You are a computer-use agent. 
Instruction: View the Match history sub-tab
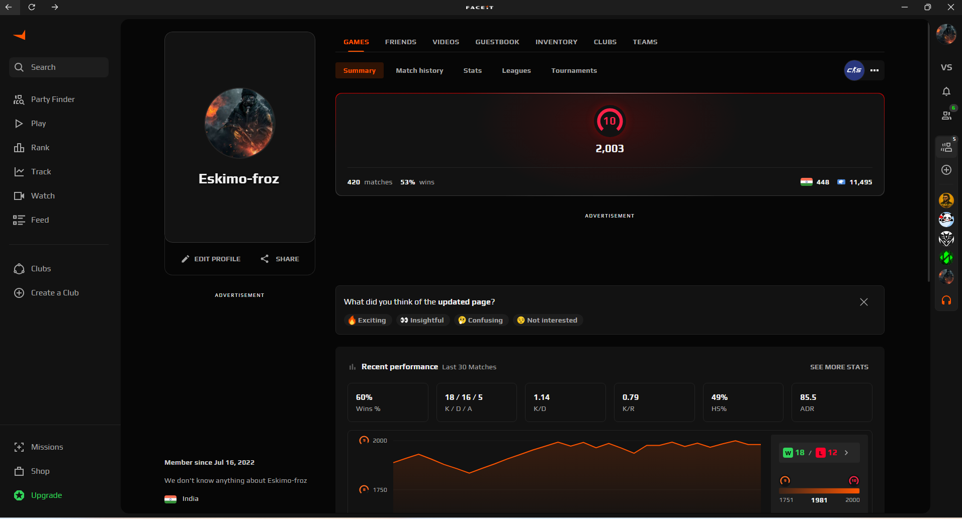[419, 70]
